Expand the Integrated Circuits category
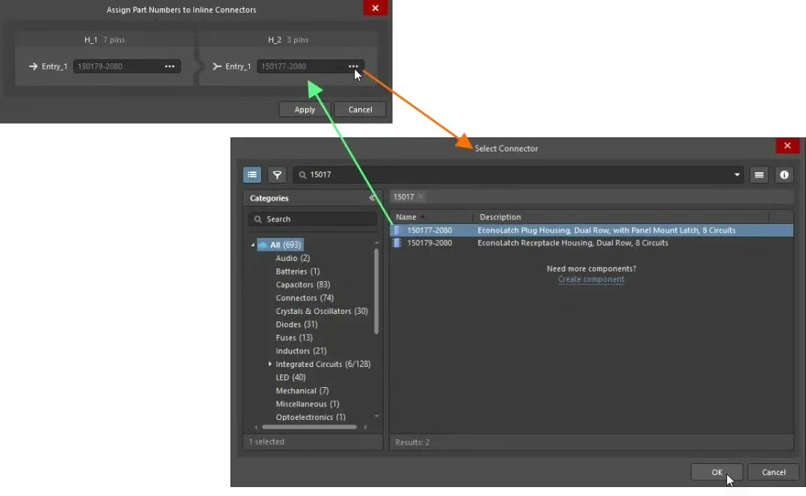 (270, 364)
